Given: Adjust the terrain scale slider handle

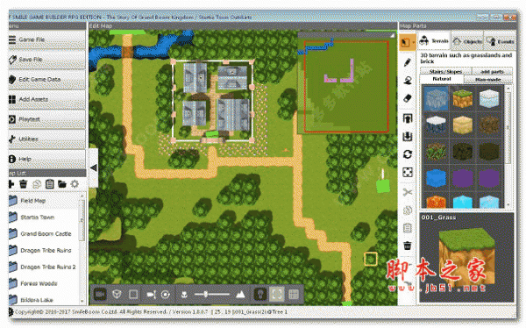Looking at the screenshot, I should click(x=206, y=295).
